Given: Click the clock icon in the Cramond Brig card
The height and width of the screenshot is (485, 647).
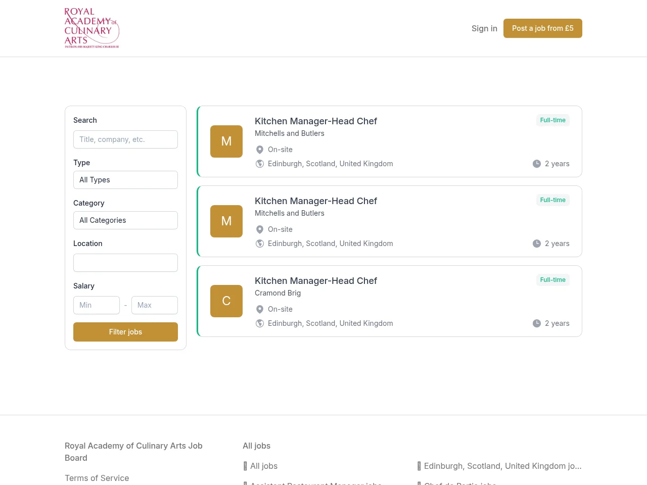Looking at the screenshot, I should click(537, 323).
